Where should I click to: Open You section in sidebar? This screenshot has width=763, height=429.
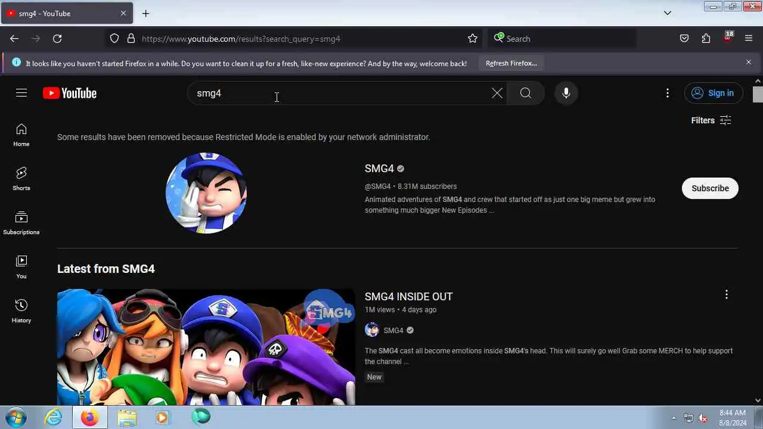click(x=21, y=268)
